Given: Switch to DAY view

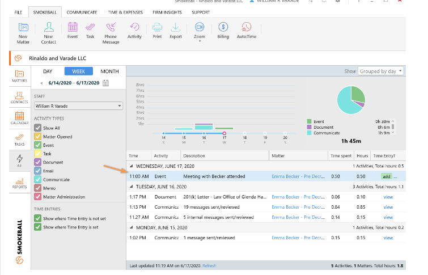Looking at the screenshot, I should [48, 71].
